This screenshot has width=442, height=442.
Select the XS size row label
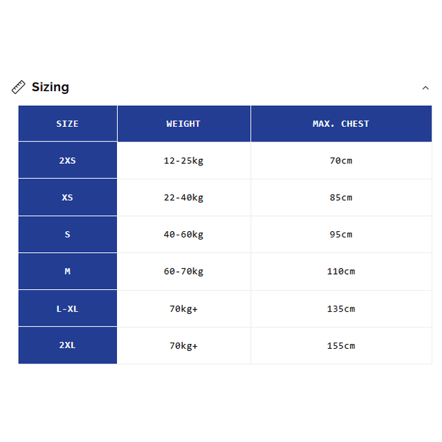(67, 198)
